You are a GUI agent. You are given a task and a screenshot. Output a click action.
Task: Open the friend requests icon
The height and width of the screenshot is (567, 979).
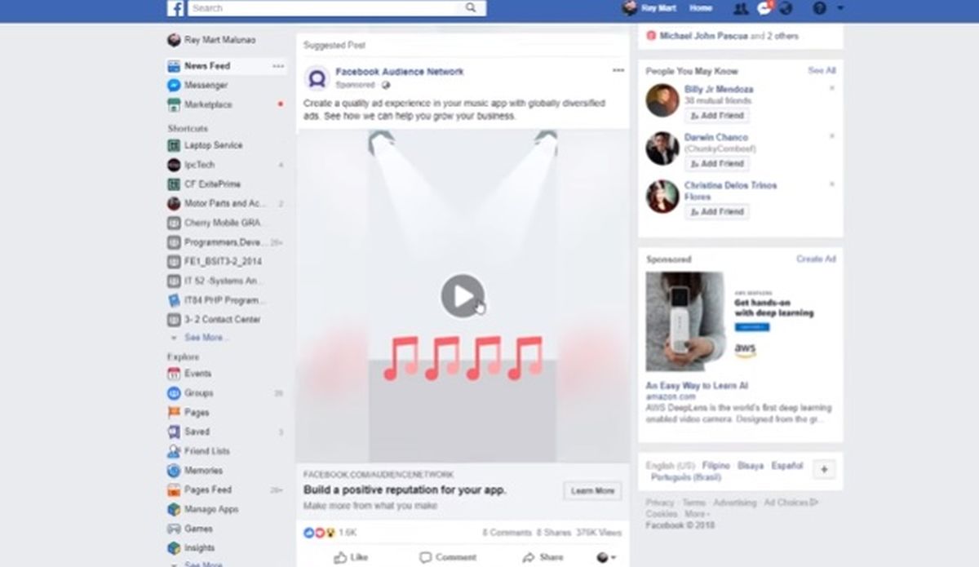[x=741, y=8]
